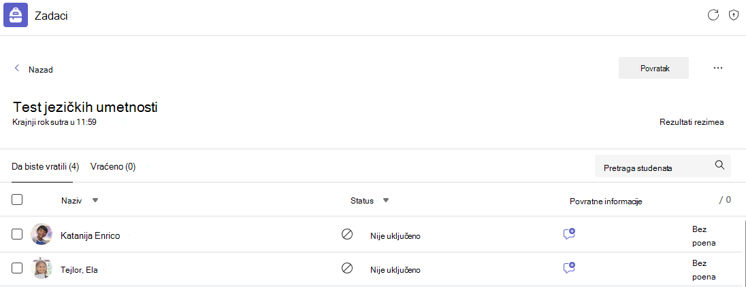Click the Povratak button

coord(653,69)
